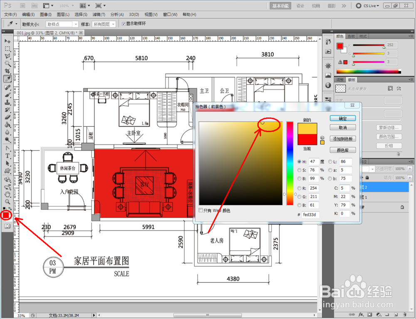Select the Clone Stamp tool

point(7,102)
